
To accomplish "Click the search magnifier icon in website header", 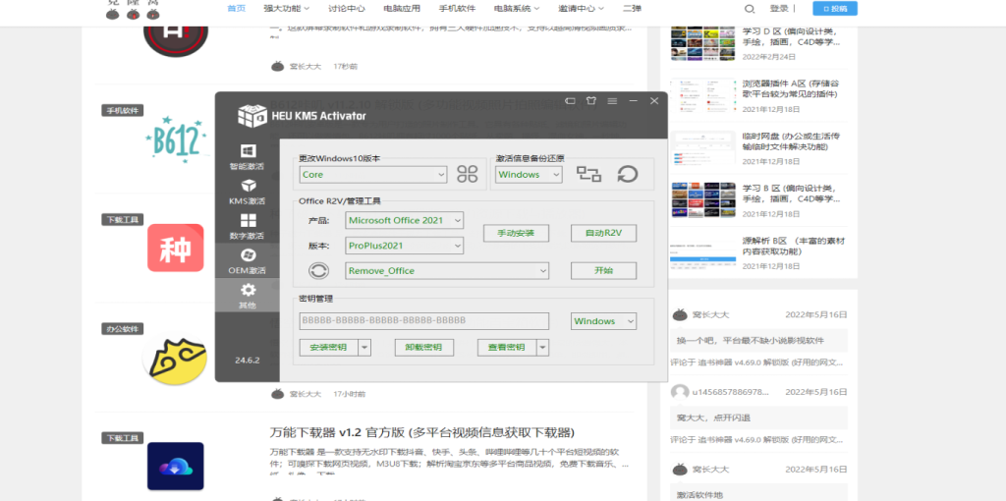I will click(749, 8).
